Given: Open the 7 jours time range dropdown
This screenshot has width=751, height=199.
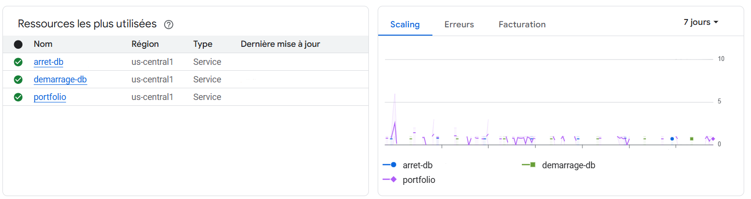Looking at the screenshot, I should tap(701, 22).
